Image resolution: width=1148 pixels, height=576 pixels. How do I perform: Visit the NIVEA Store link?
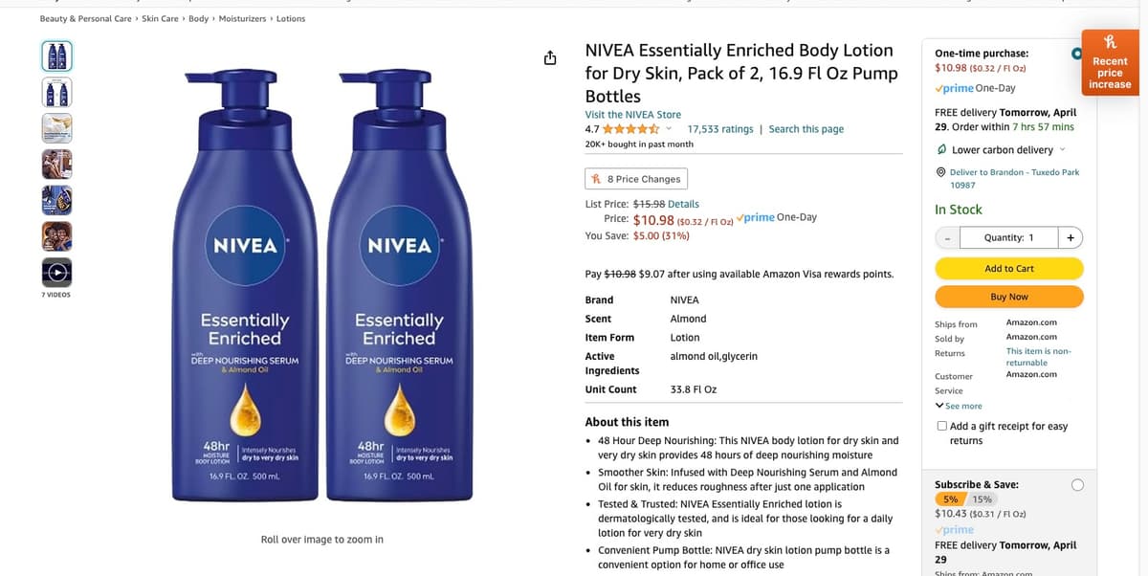tap(632, 115)
